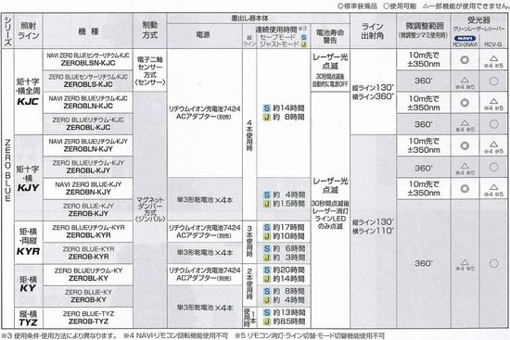Select the ZEROBLS-KJC model cell
The image size is (510, 340).
click(x=88, y=81)
